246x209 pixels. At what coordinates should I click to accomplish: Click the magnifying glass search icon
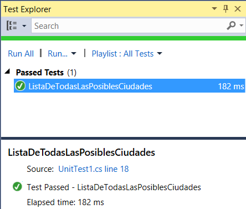(x=231, y=26)
